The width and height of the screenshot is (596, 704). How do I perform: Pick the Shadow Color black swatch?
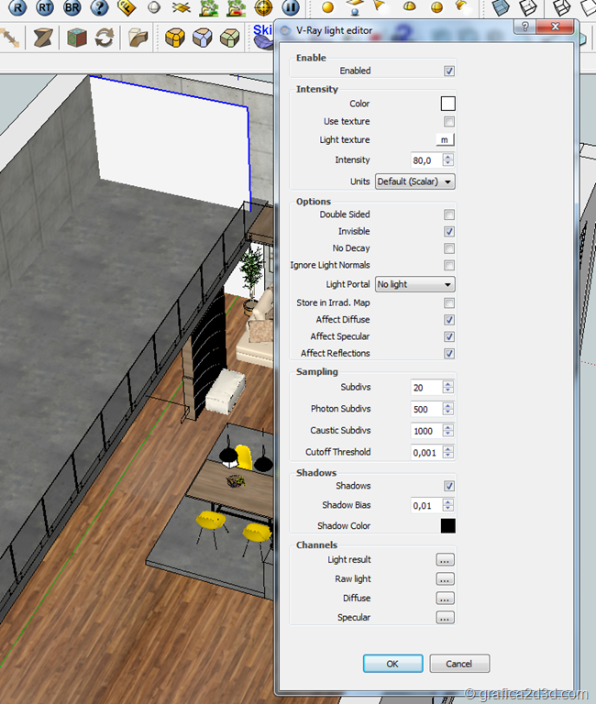(447, 526)
